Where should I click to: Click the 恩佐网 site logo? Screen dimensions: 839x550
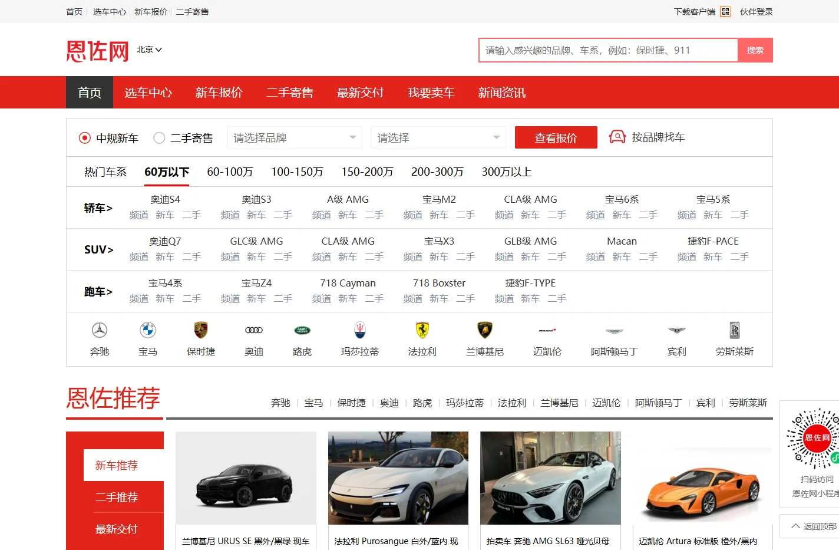click(98, 51)
